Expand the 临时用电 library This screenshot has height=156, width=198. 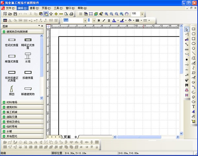[x=22, y=126]
